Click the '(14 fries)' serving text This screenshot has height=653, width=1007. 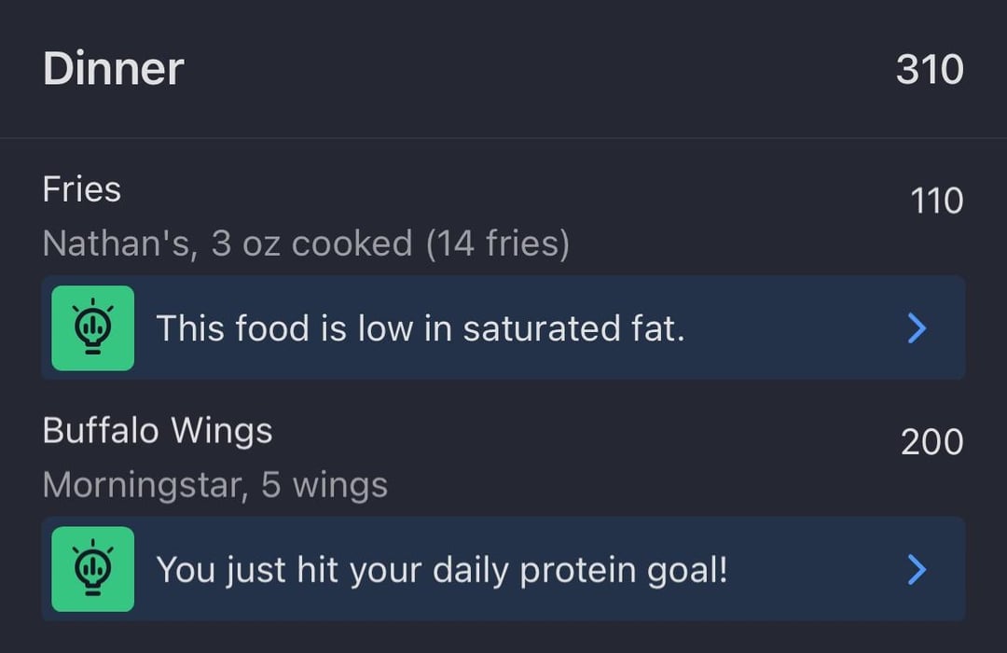point(498,243)
